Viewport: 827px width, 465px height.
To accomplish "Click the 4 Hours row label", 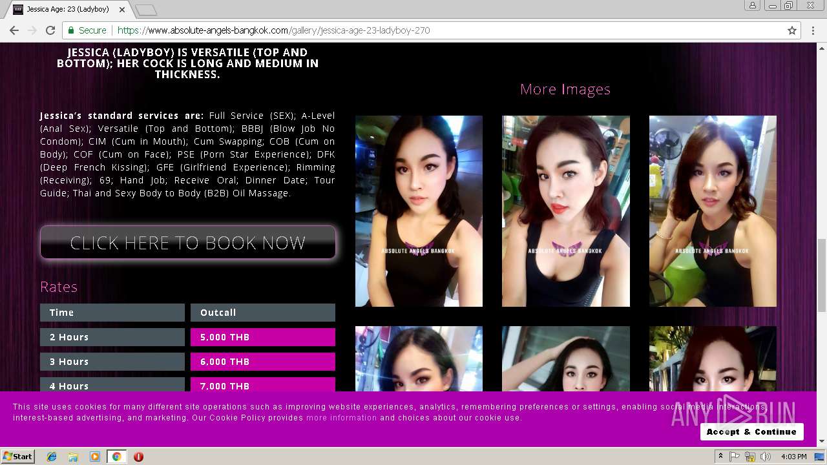I will [112, 385].
